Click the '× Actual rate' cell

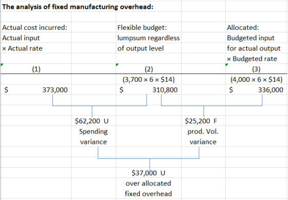(x=22, y=48)
